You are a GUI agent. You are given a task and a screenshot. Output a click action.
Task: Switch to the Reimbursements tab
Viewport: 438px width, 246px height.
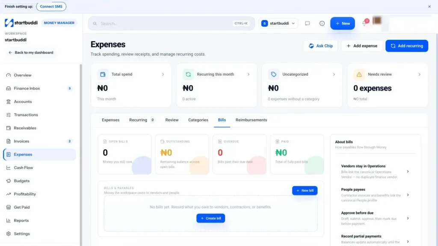[x=251, y=120]
